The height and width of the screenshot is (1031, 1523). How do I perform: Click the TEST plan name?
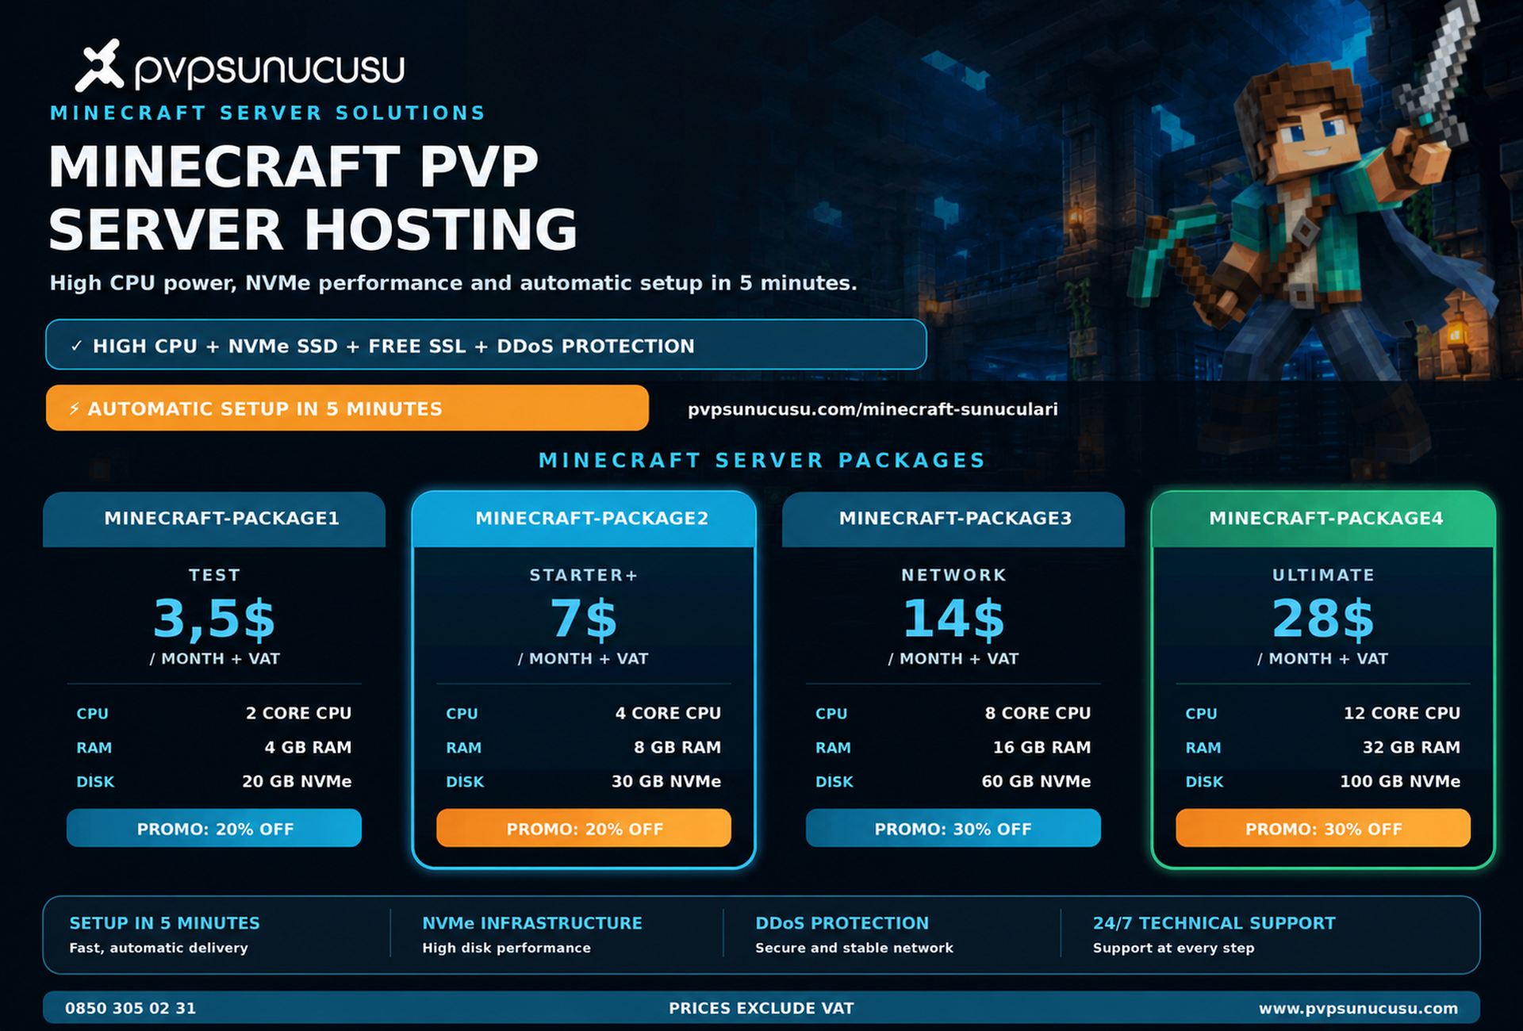(x=214, y=575)
